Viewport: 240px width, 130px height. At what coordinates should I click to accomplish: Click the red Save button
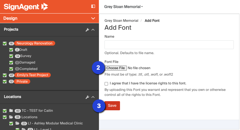(x=112, y=106)
